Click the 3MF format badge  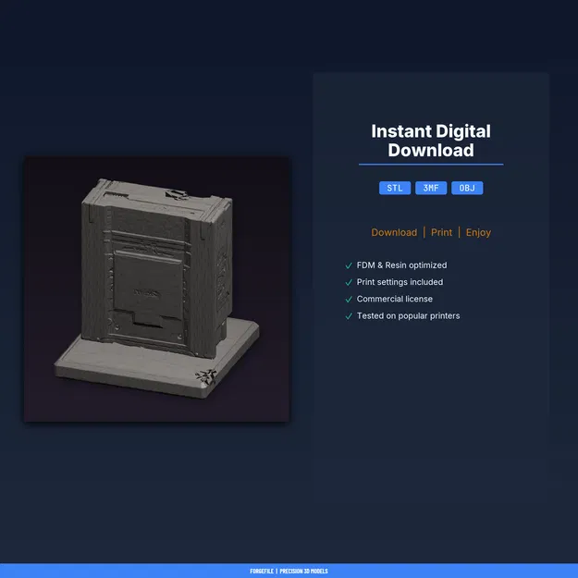click(431, 188)
